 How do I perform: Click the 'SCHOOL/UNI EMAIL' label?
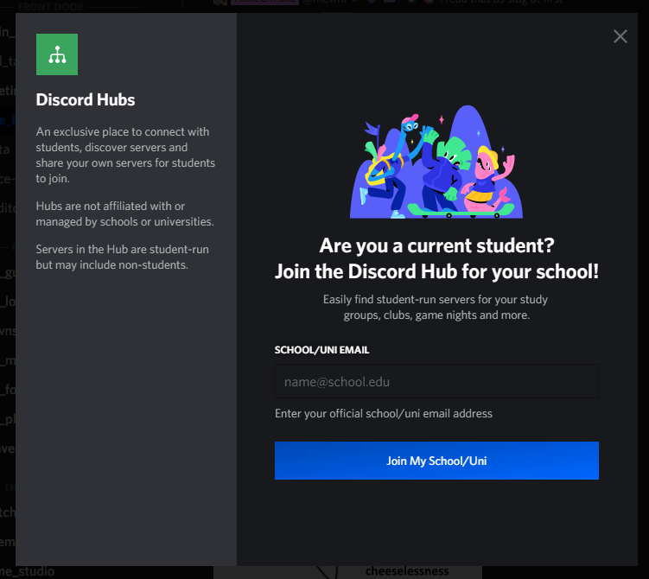[x=321, y=350]
